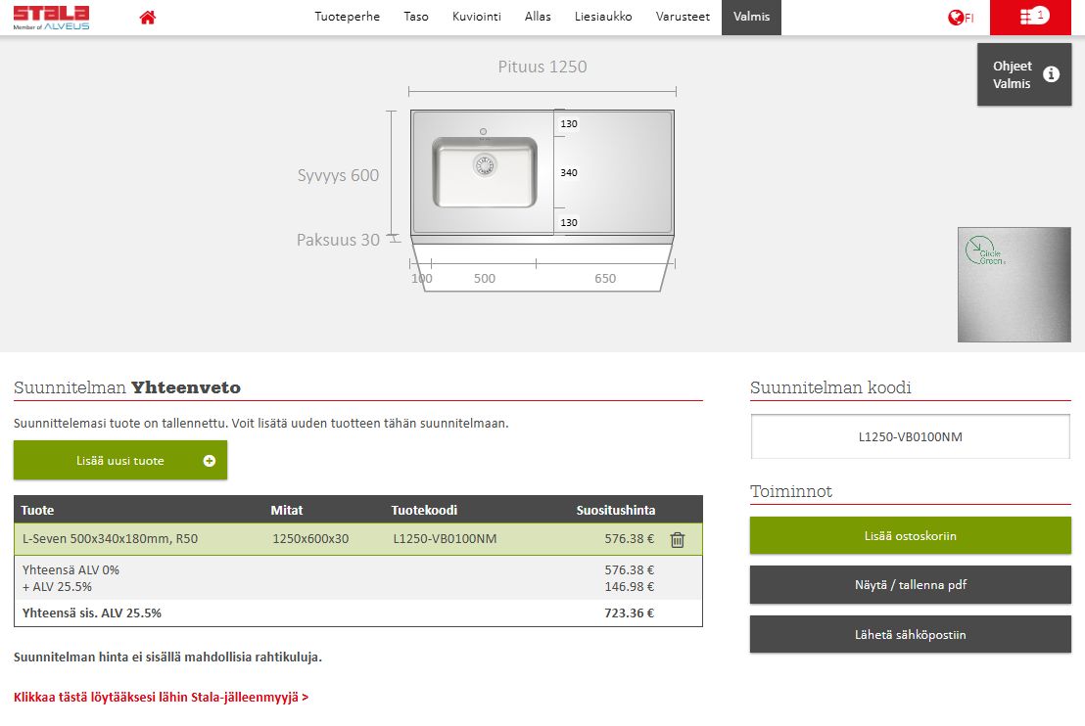Select the brushed steel Circle Green swatch
Viewport: 1085px width, 726px height.
1014,284
